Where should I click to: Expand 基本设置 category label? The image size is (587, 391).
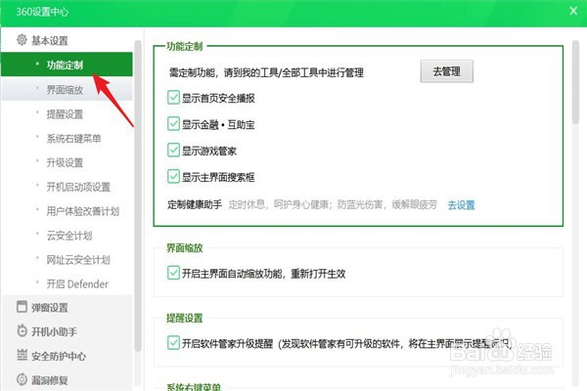click(x=50, y=40)
